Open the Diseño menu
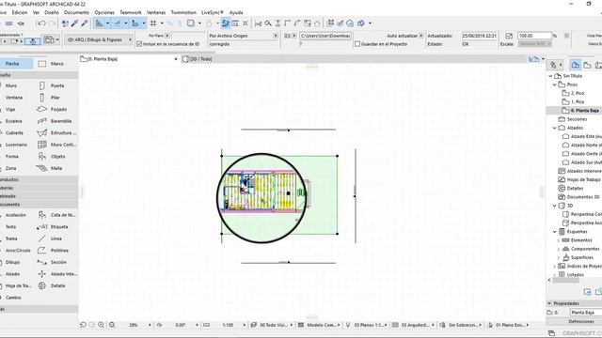Screen dimensions: 602x338 click(x=52, y=12)
